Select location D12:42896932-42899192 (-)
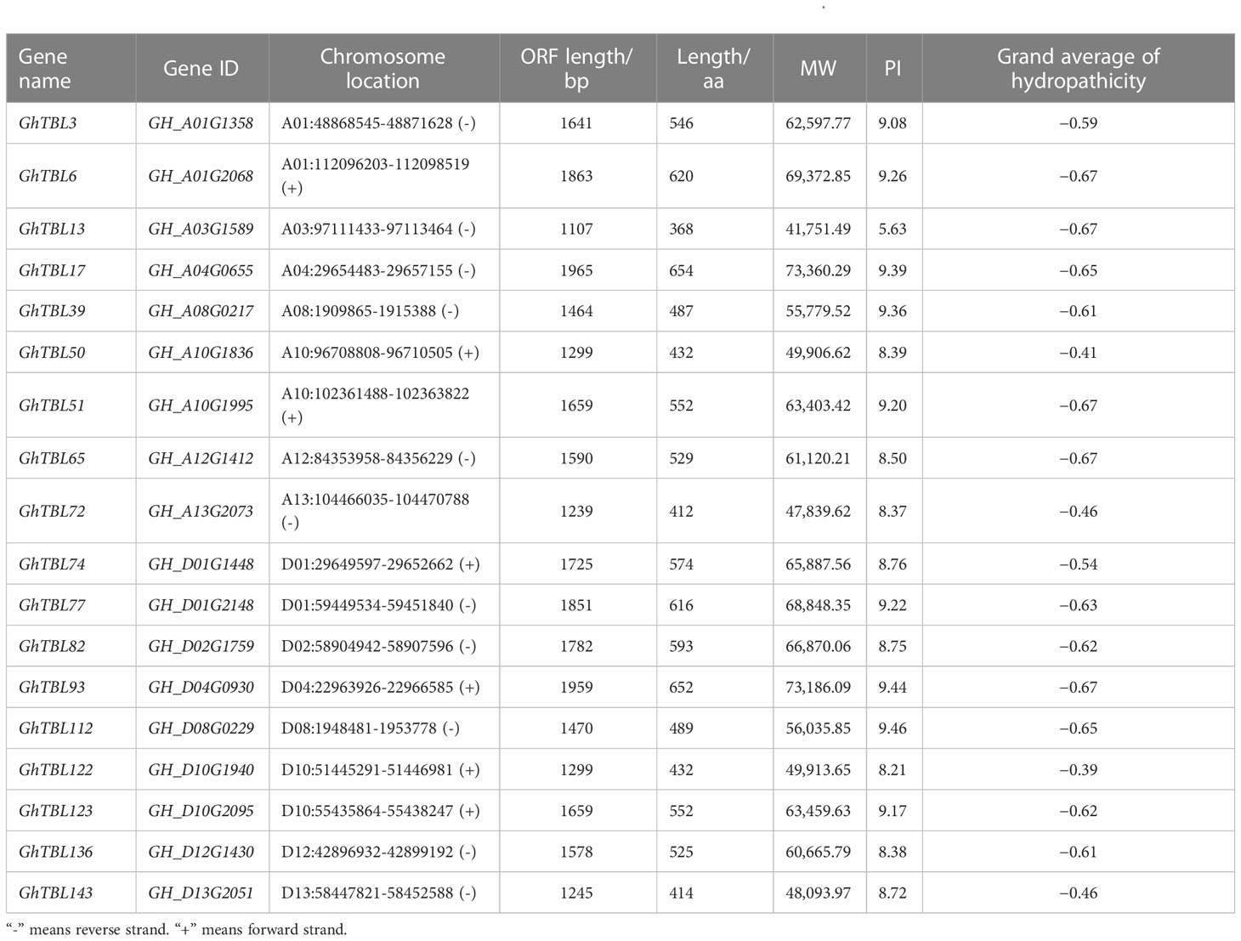 [379, 852]
